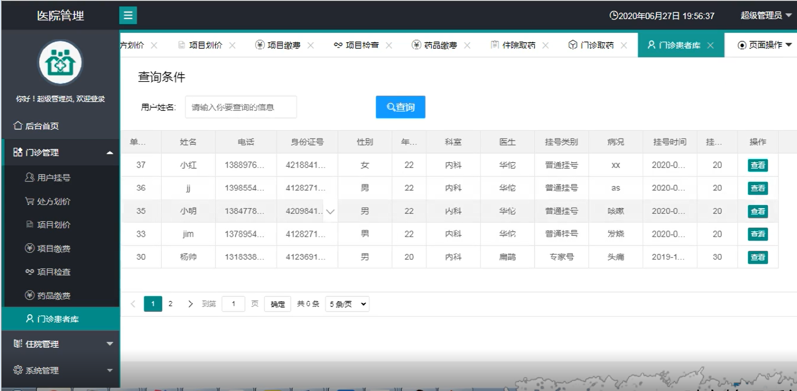The width and height of the screenshot is (797, 391).
Task: Expand the ID number cell chevron in row 35
Action: tap(330, 211)
